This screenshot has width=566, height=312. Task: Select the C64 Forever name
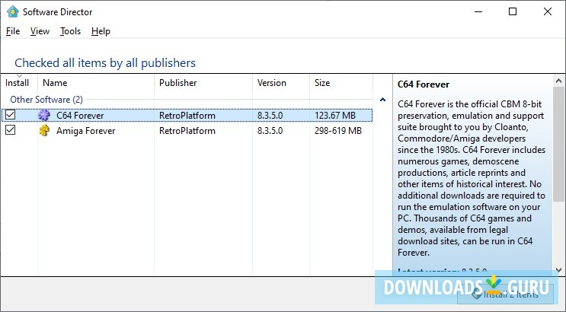click(x=80, y=116)
